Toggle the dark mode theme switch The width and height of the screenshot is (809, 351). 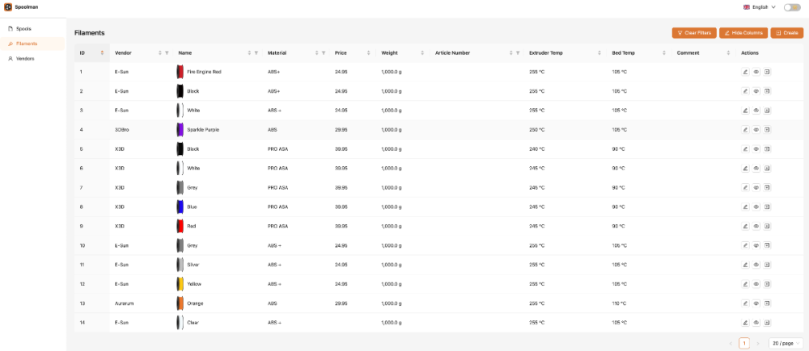click(x=791, y=7)
